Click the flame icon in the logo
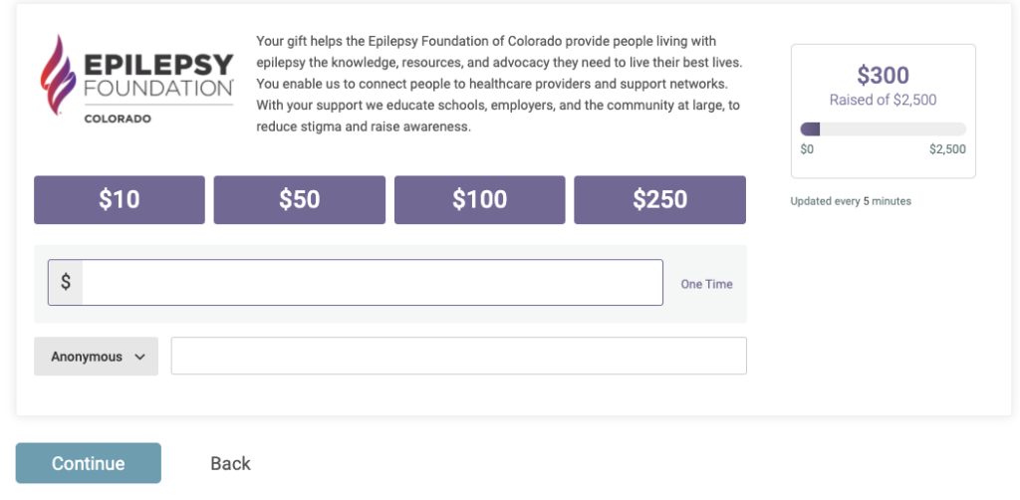 [x=58, y=76]
